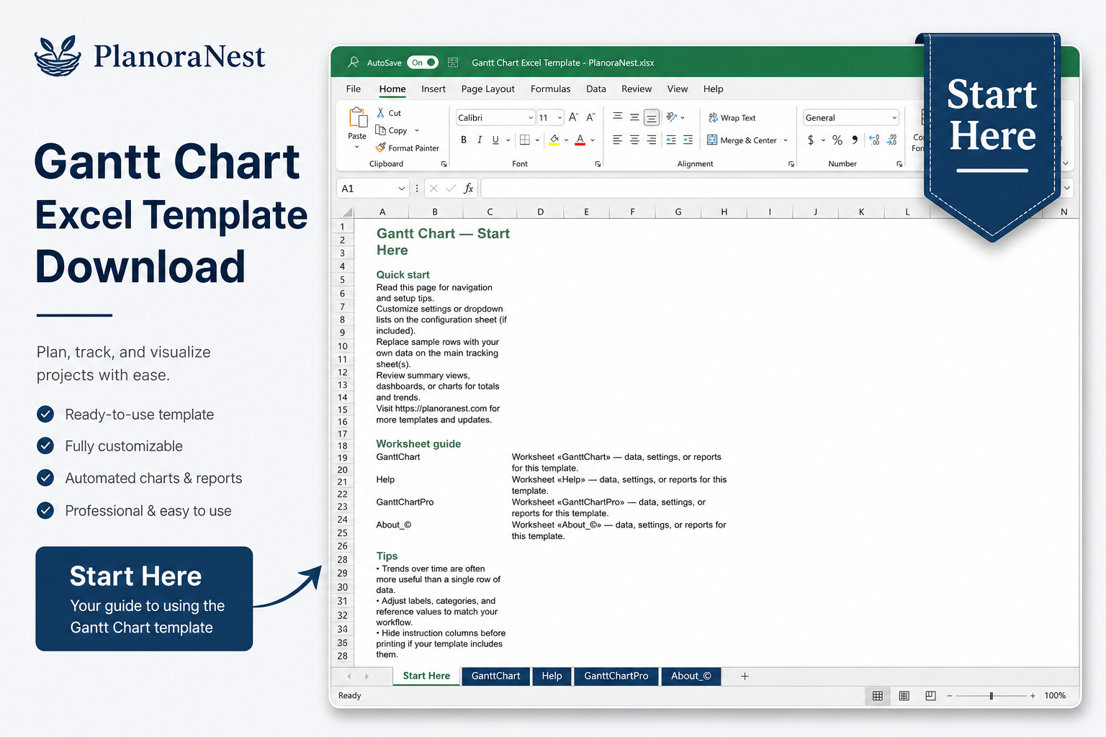1106x737 pixels.
Task: Add a new sheet with plus button
Action: (745, 676)
